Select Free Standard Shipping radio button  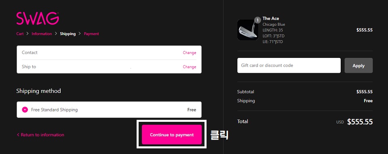tap(25, 110)
